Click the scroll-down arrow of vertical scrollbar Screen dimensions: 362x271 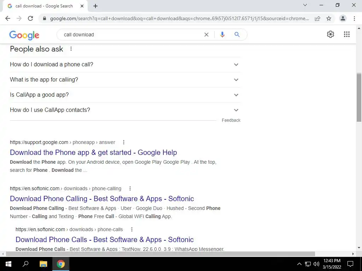point(359,248)
